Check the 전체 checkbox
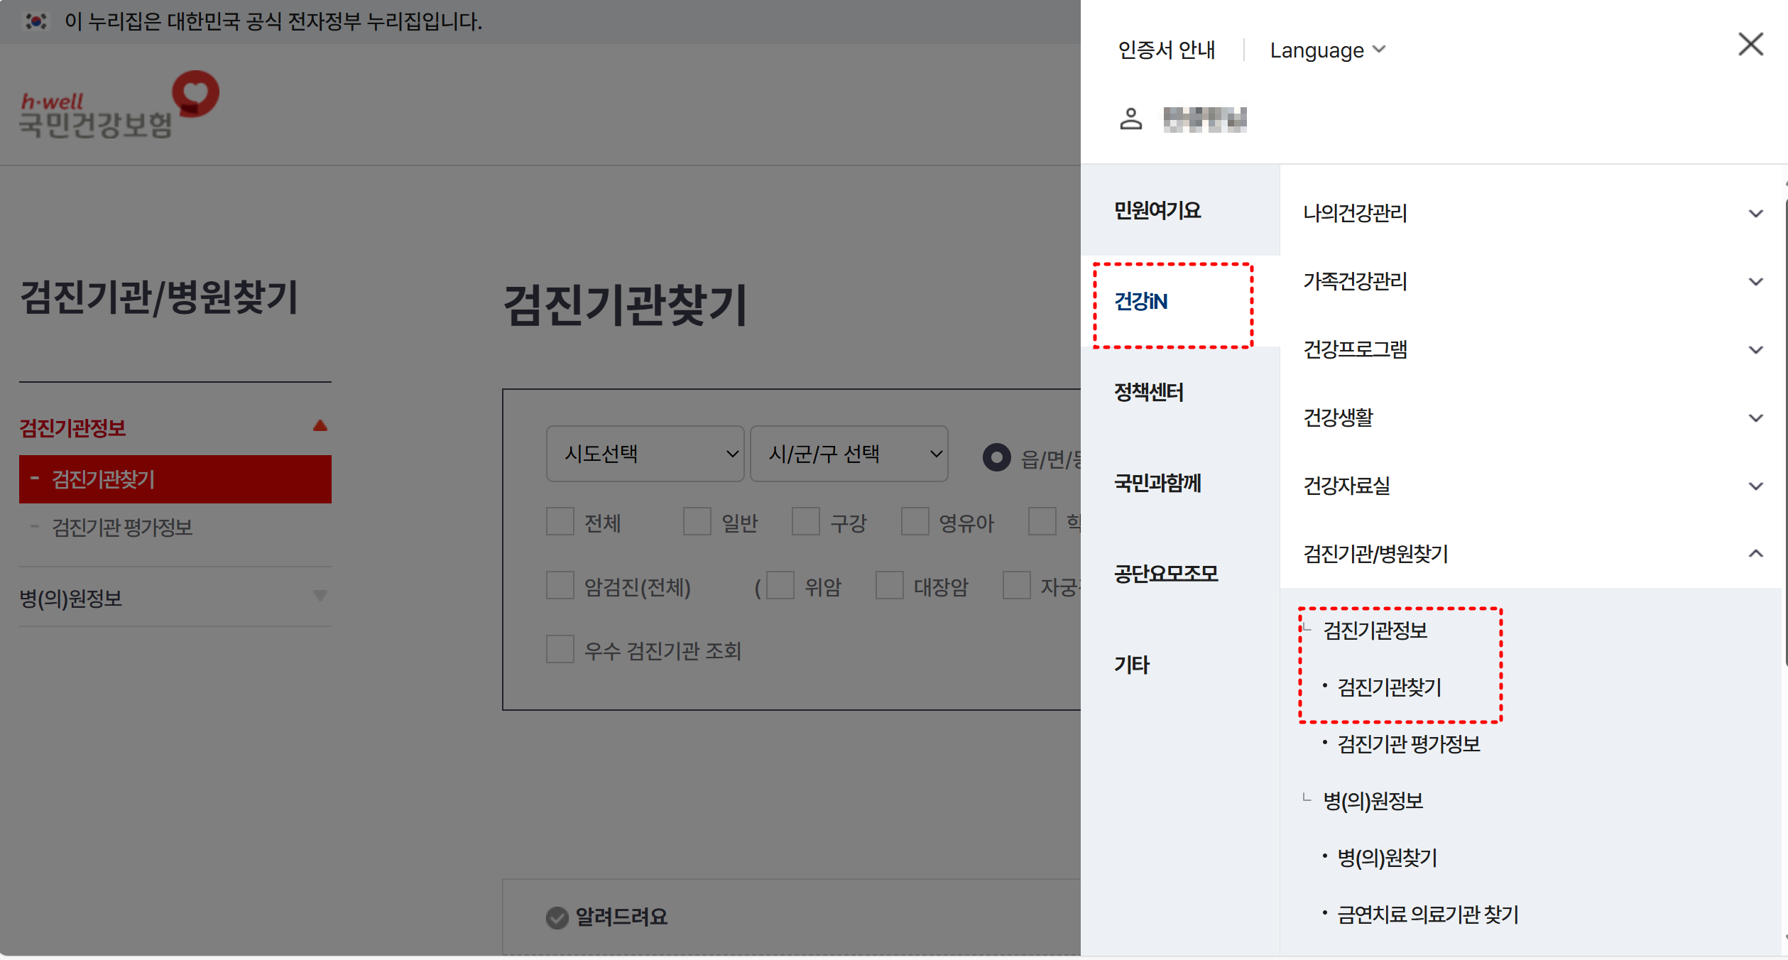1788x960 pixels. (x=560, y=522)
